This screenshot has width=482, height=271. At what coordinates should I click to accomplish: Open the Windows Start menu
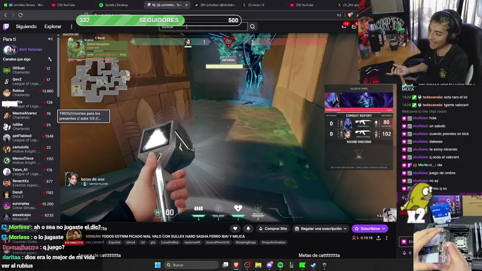tap(158, 265)
